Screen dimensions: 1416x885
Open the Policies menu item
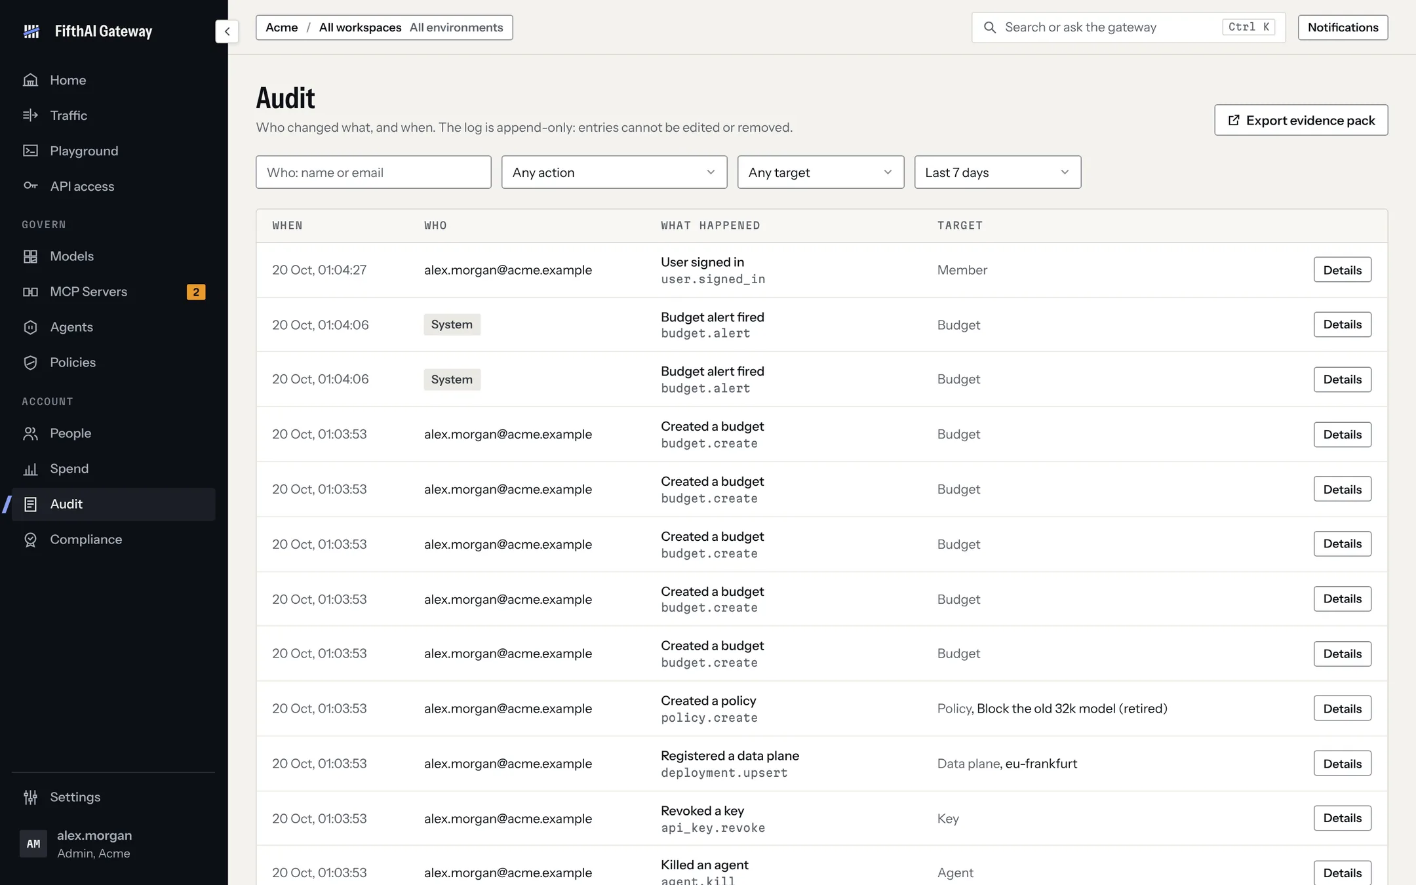(113, 363)
